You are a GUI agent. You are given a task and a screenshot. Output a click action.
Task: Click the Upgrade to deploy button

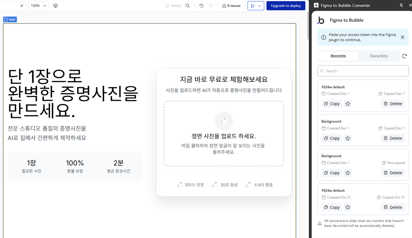pyautogui.click(x=286, y=6)
